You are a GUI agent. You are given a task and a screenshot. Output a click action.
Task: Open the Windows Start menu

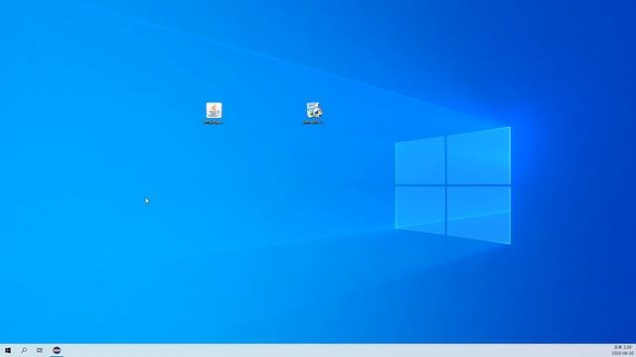click(x=8, y=350)
